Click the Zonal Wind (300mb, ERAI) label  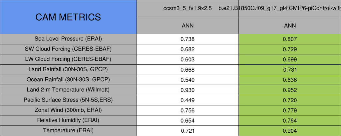[x=68, y=110]
